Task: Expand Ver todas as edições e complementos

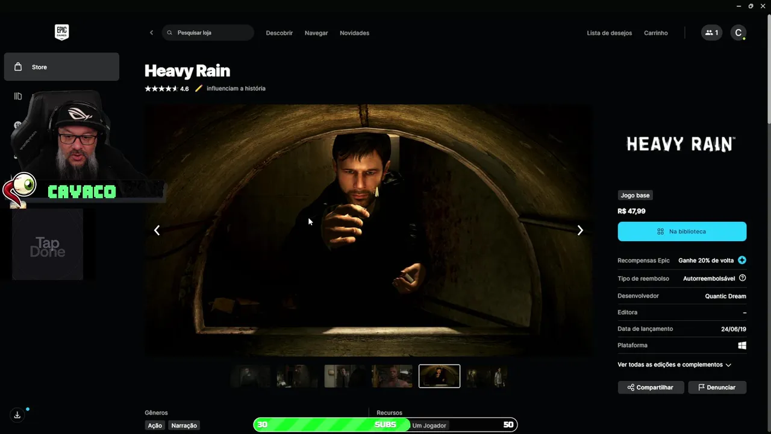Action: 674,365
